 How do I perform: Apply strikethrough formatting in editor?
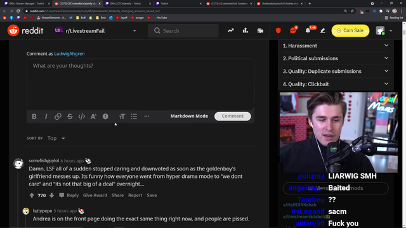point(70,117)
